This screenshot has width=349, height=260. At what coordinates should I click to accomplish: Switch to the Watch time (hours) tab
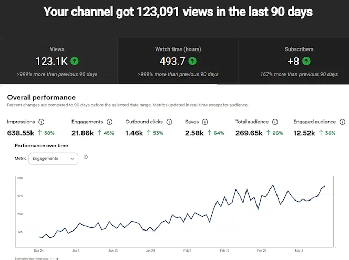click(x=178, y=61)
